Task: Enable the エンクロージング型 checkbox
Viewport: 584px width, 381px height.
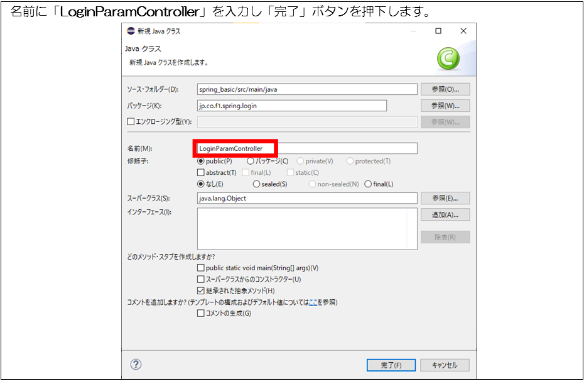Action: (x=131, y=122)
